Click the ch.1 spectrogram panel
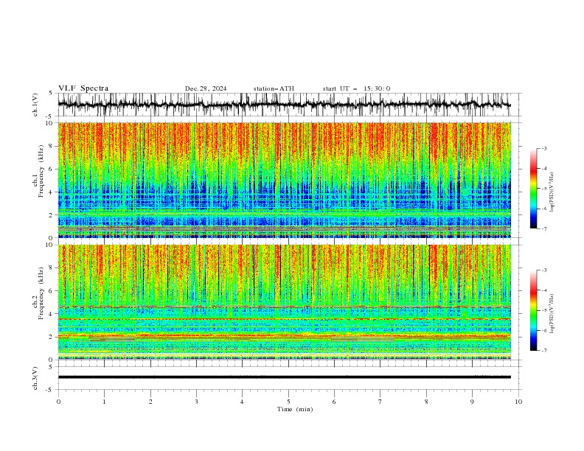This screenshot has height=451, width=584. click(284, 180)
